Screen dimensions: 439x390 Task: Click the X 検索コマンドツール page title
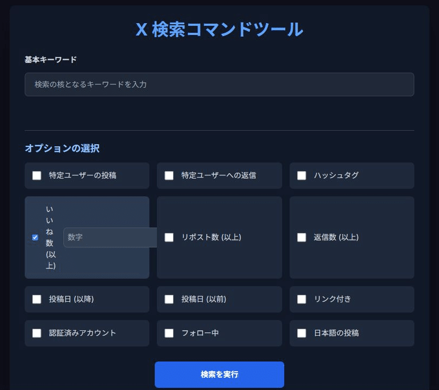pos(219,30)
